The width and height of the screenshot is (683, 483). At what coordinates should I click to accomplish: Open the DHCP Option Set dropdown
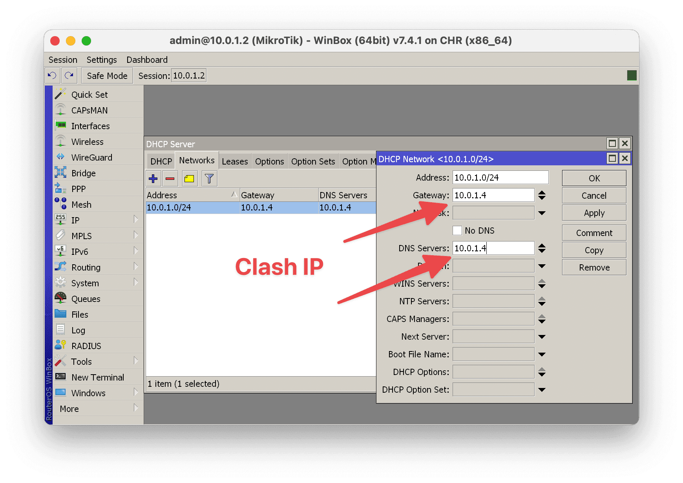click(x=542, y=389)
